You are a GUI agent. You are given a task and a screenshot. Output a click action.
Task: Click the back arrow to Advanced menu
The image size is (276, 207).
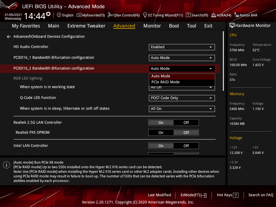[x=9, y=37]
